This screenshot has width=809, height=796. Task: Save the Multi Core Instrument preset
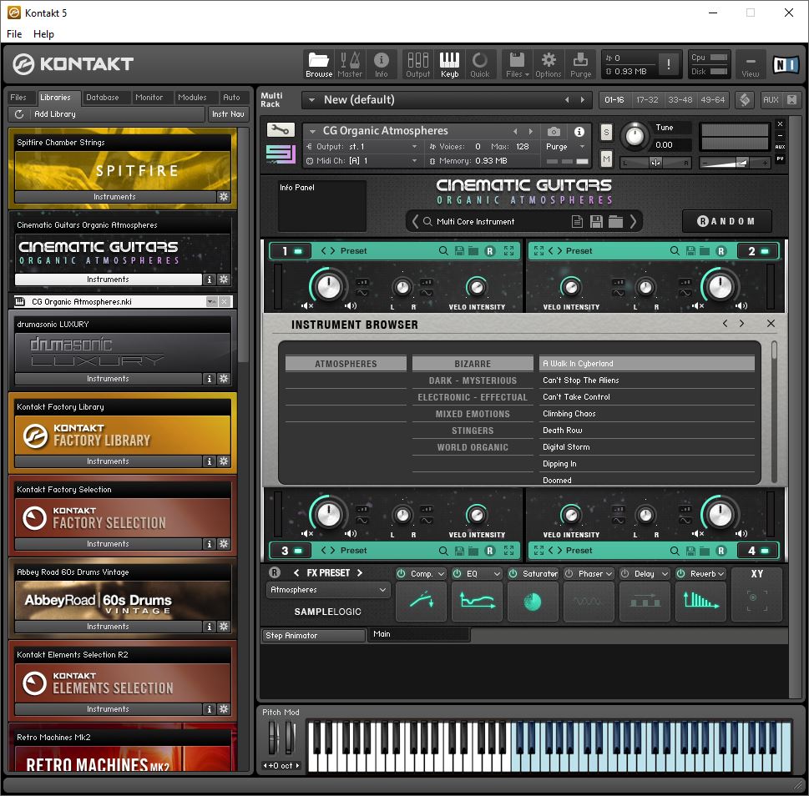pos(596,222)
